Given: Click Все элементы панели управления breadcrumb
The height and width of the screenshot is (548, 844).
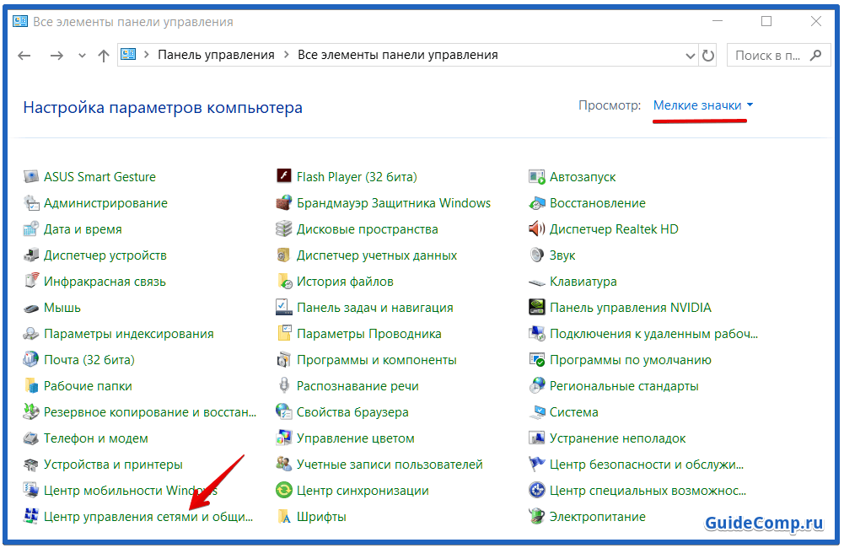Looking at the screenshot, I should click(398, 55).
